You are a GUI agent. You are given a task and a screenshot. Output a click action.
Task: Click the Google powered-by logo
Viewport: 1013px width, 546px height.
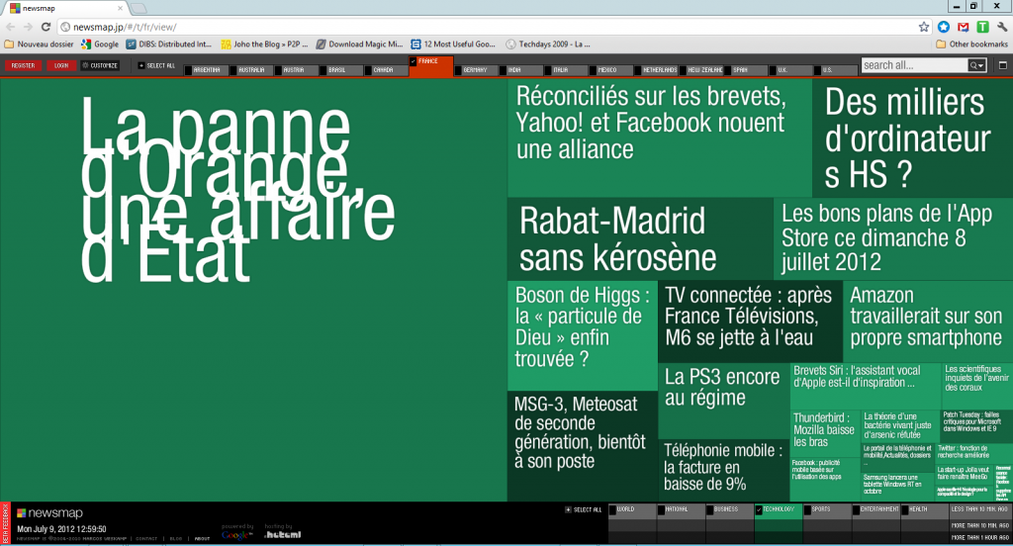[236, 535]
